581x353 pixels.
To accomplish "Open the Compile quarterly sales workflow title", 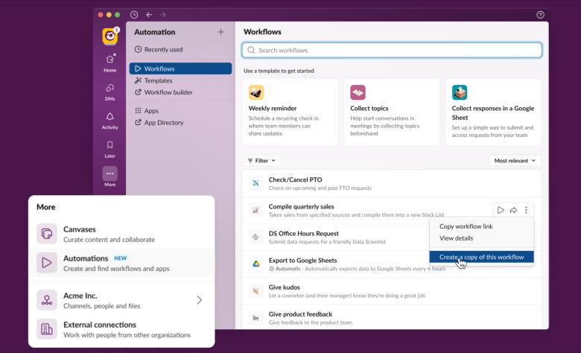I will (x=301, y=206).
